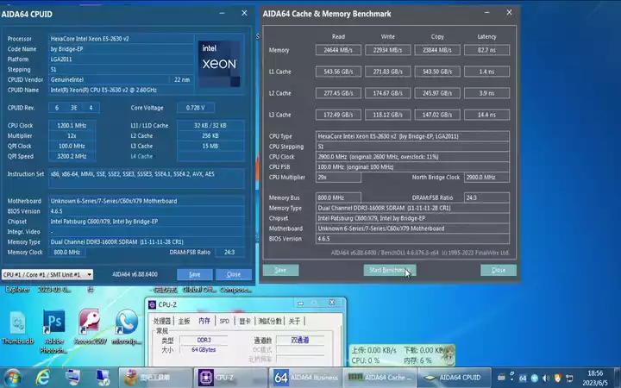This screenshot has height=388, width=621.
Task: Open the 显卡 tab in CPU-Z
Action: point(245,321)
